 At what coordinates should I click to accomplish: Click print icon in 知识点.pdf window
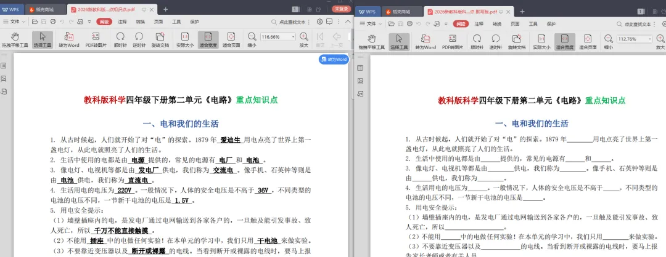53,22
